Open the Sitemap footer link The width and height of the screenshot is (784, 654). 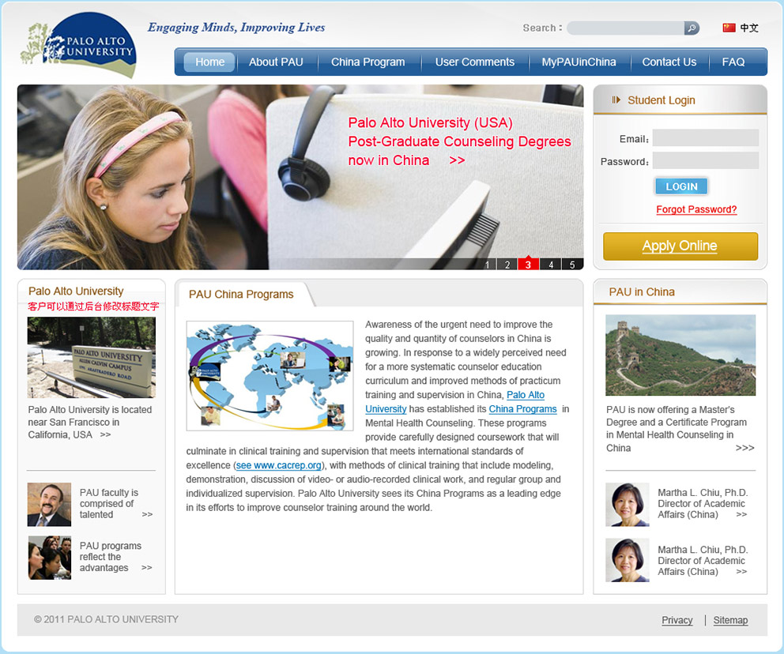[x=730, y=620]
